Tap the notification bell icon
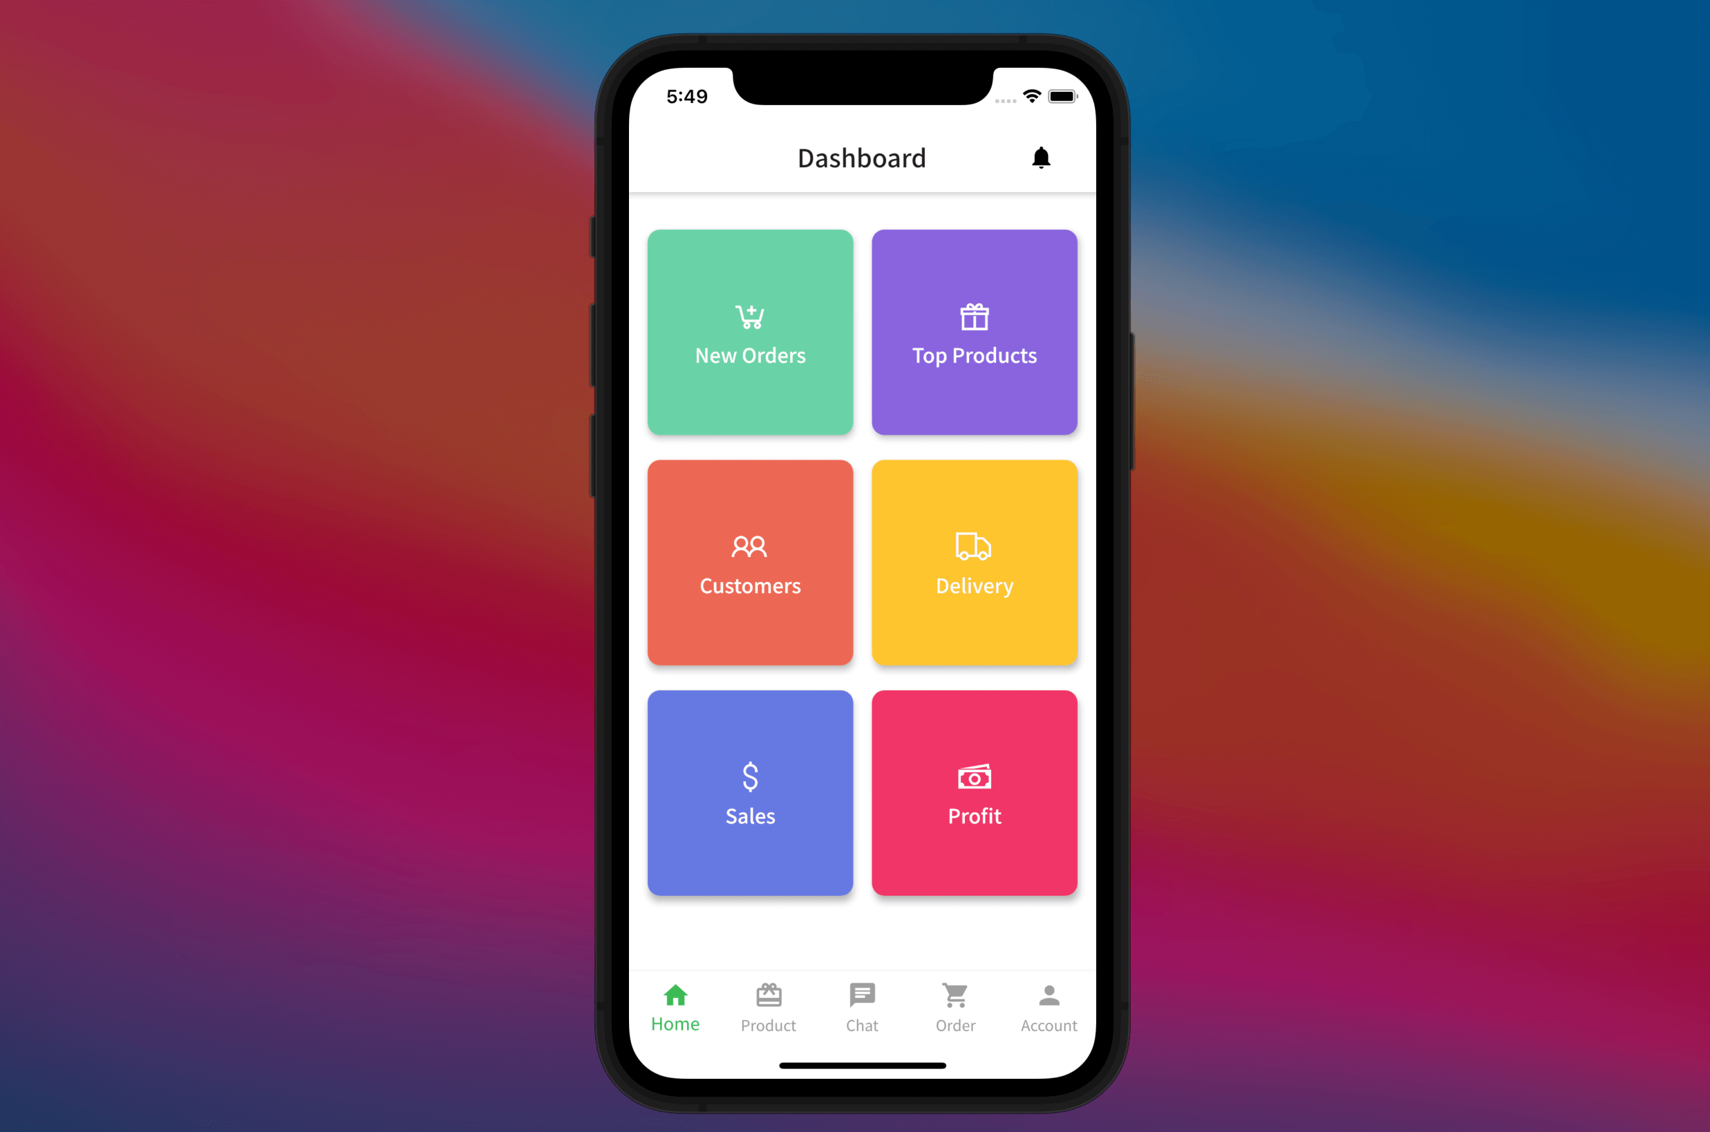The width and height of the screenshot is (1710, 1132). point(1041,157)
